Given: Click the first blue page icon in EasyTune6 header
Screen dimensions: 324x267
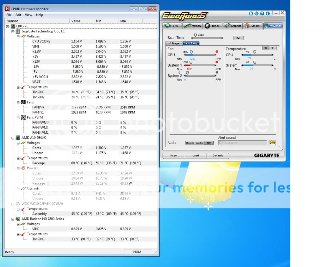Looking at the screenshot, I should 251,13.
